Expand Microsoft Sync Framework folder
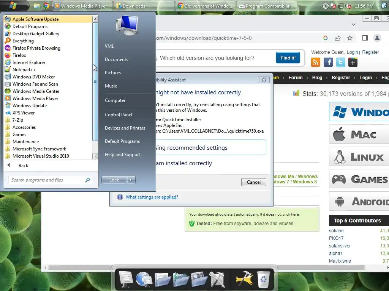The height and width of the screenshot is (291, 389). tap(48, 149)
